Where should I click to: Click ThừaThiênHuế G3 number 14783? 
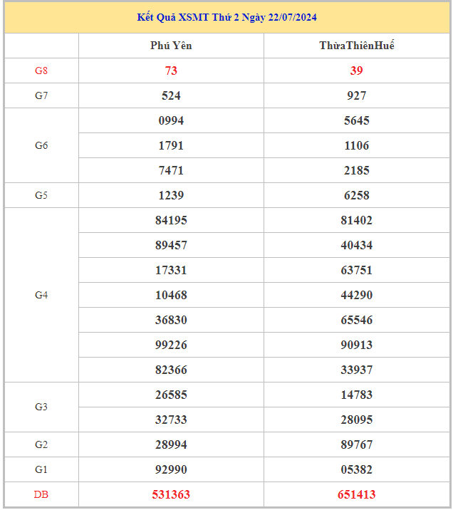pyautogui.click(x=356, y=395)
